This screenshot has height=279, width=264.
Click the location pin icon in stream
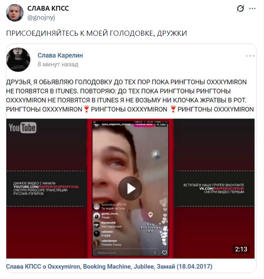(150, 215)
